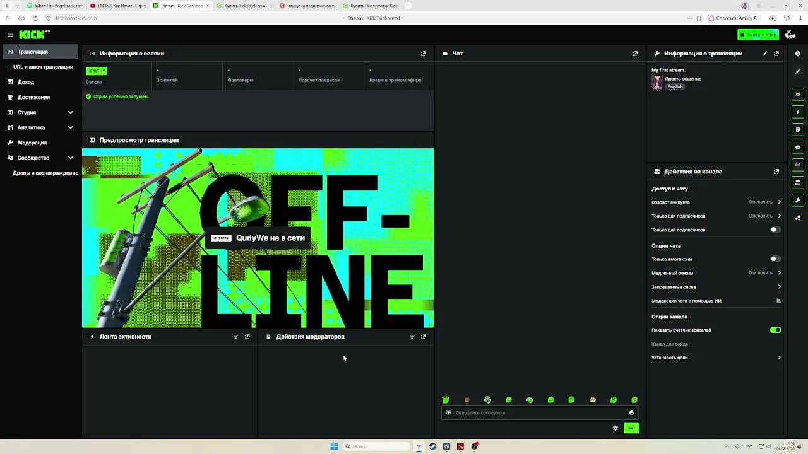The image size is (808, 454).
Task: Pick the monkey face emote in chat
Action: (593, 400)
